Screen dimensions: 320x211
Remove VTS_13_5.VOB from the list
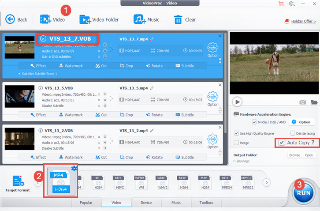click(220, 85)
